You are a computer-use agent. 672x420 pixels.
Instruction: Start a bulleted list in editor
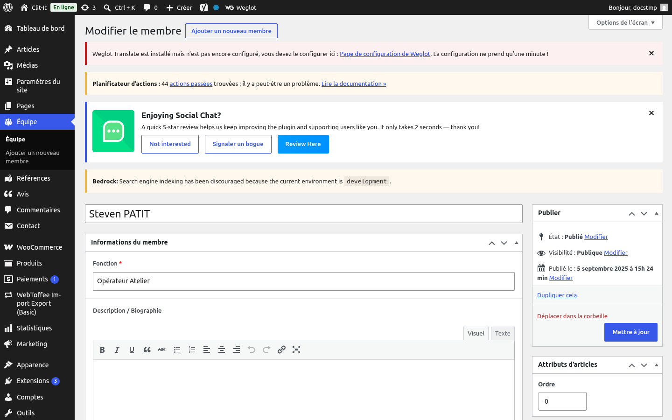pos(177,350)
